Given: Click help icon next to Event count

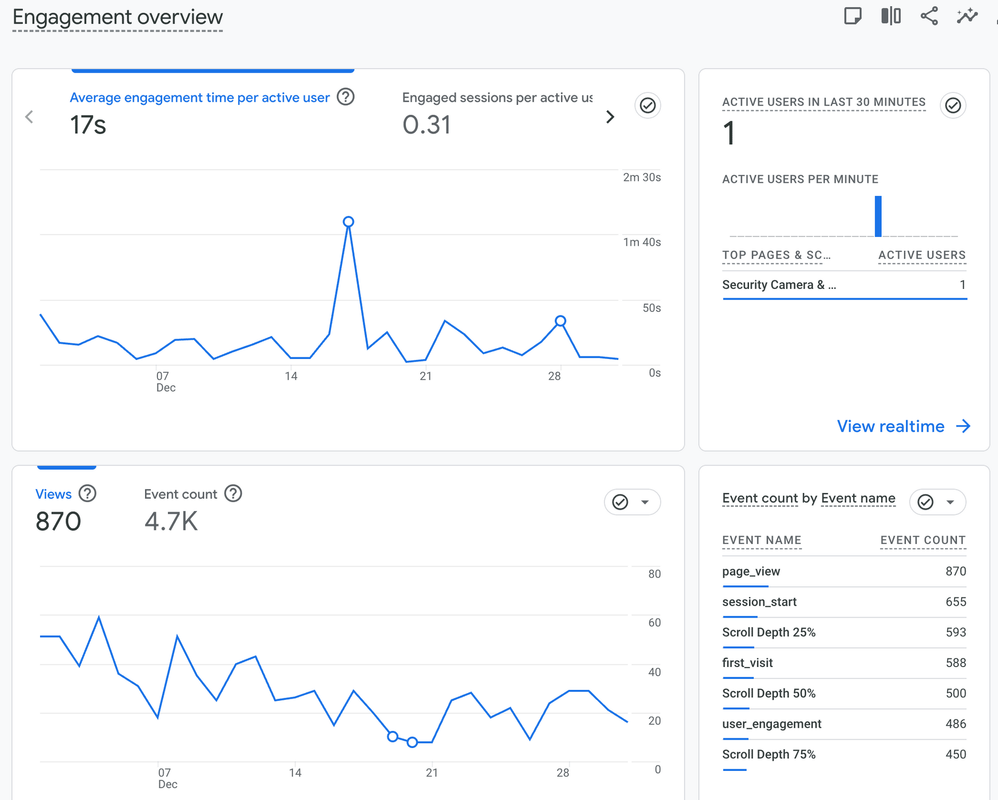Looking at the screenshot, I should pos(233,494).
